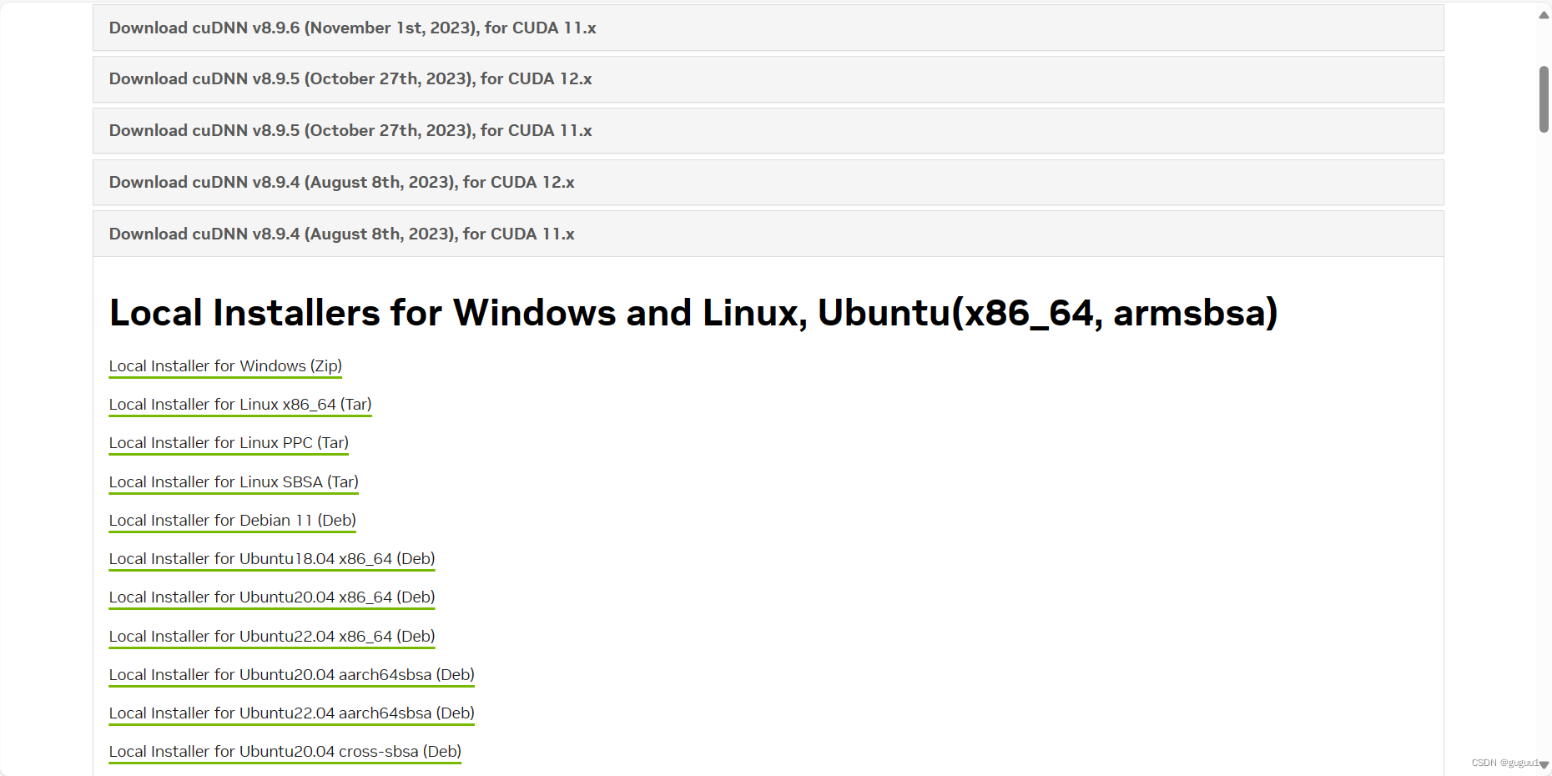Image resolution: width=1552 pixels, height=776 pixels.
Task: Download Ubuntu20.04 aarch64sbsa Deb installer
Action: [x=291, y=674]
